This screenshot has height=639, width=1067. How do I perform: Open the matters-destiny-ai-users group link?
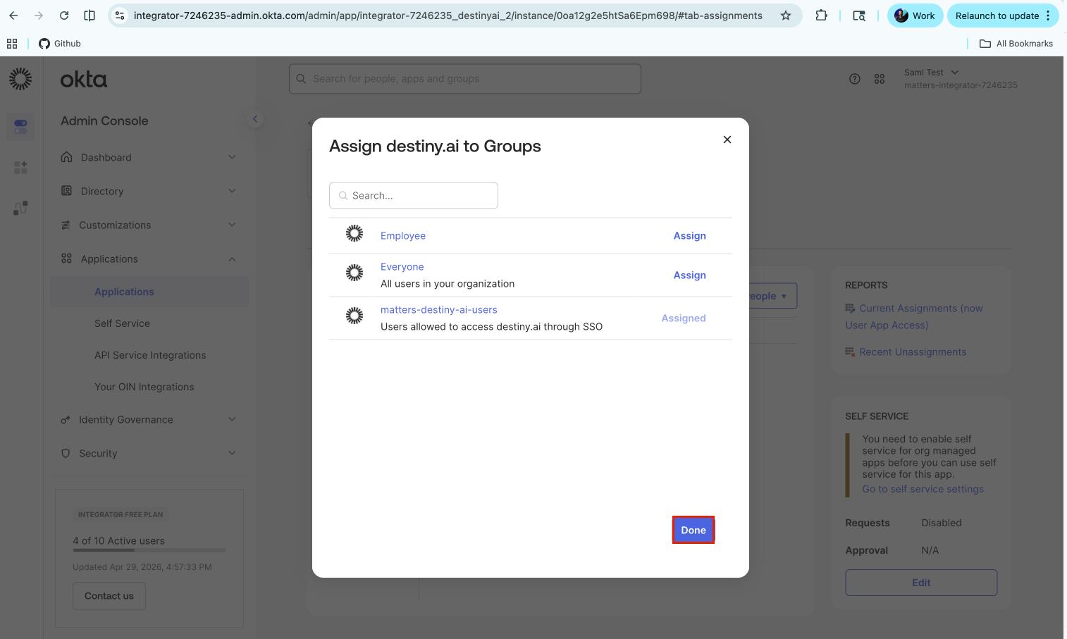pos(439,310)
